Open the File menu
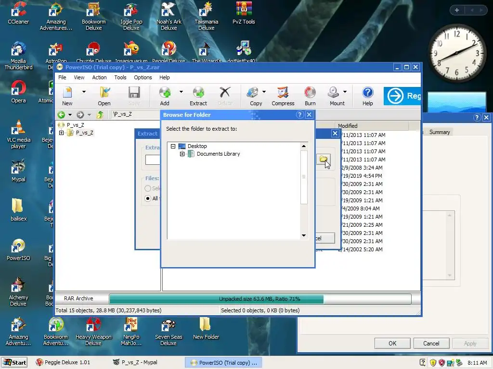The height and width of the screenshot is (369, 493). pyautogui.click(x=62, y=77)
